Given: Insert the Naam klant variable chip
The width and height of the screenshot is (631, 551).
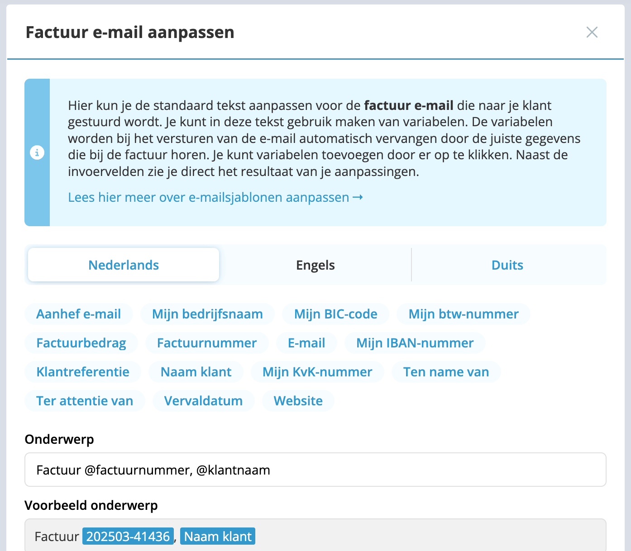Looking at the screenshot, I should coord(196,372).
